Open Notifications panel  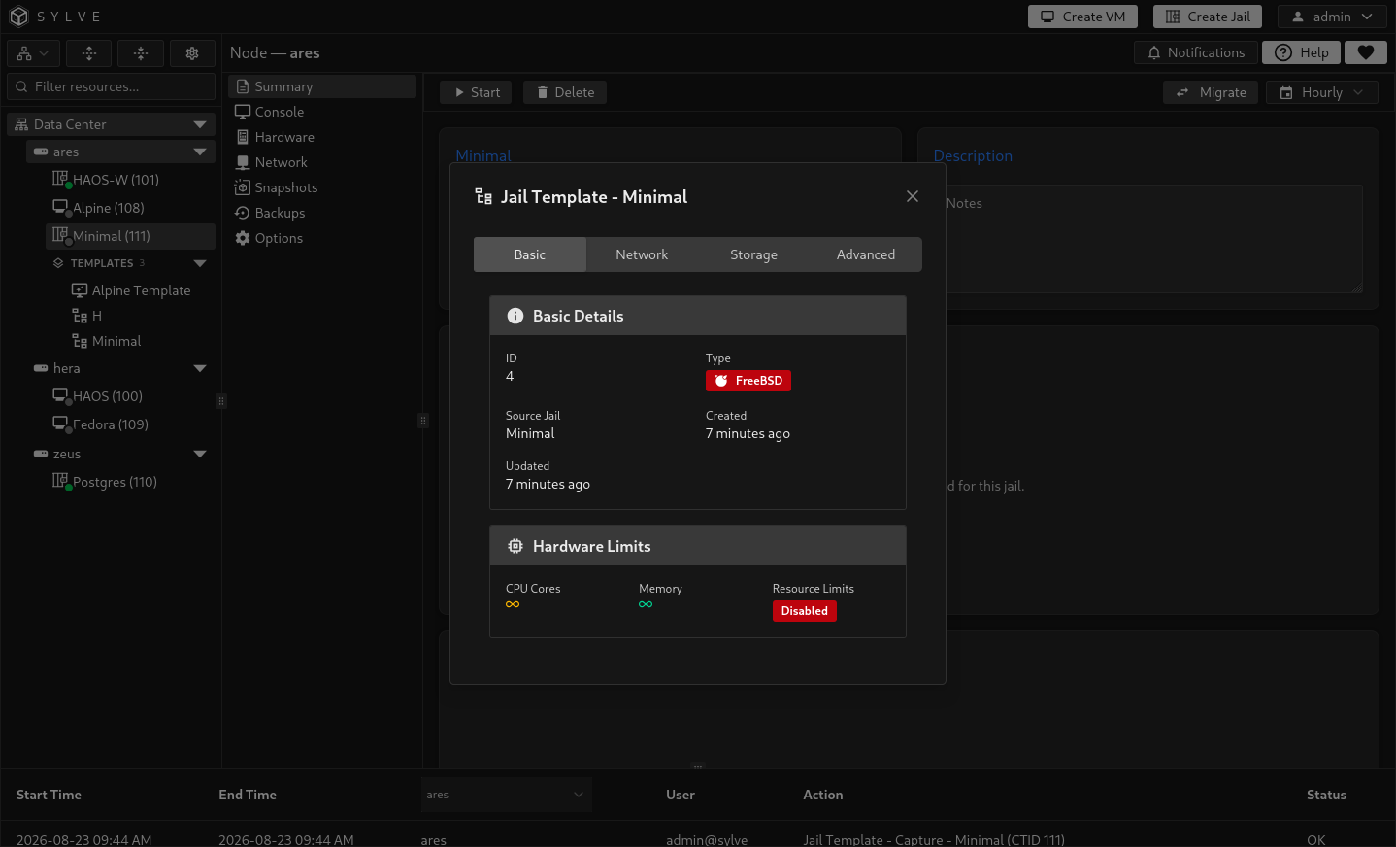[x=1196, y=52]
